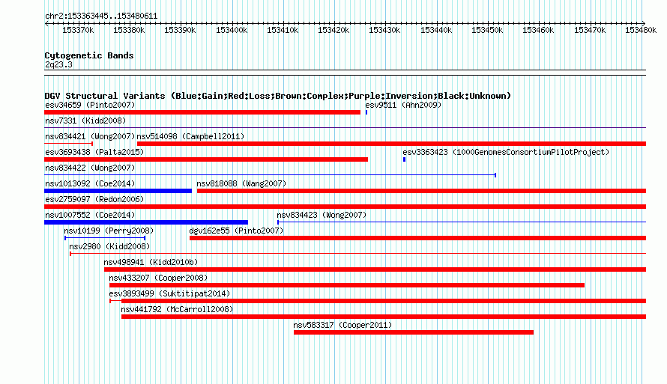Click the 153460k ruler tick label

tap(538, 30)
